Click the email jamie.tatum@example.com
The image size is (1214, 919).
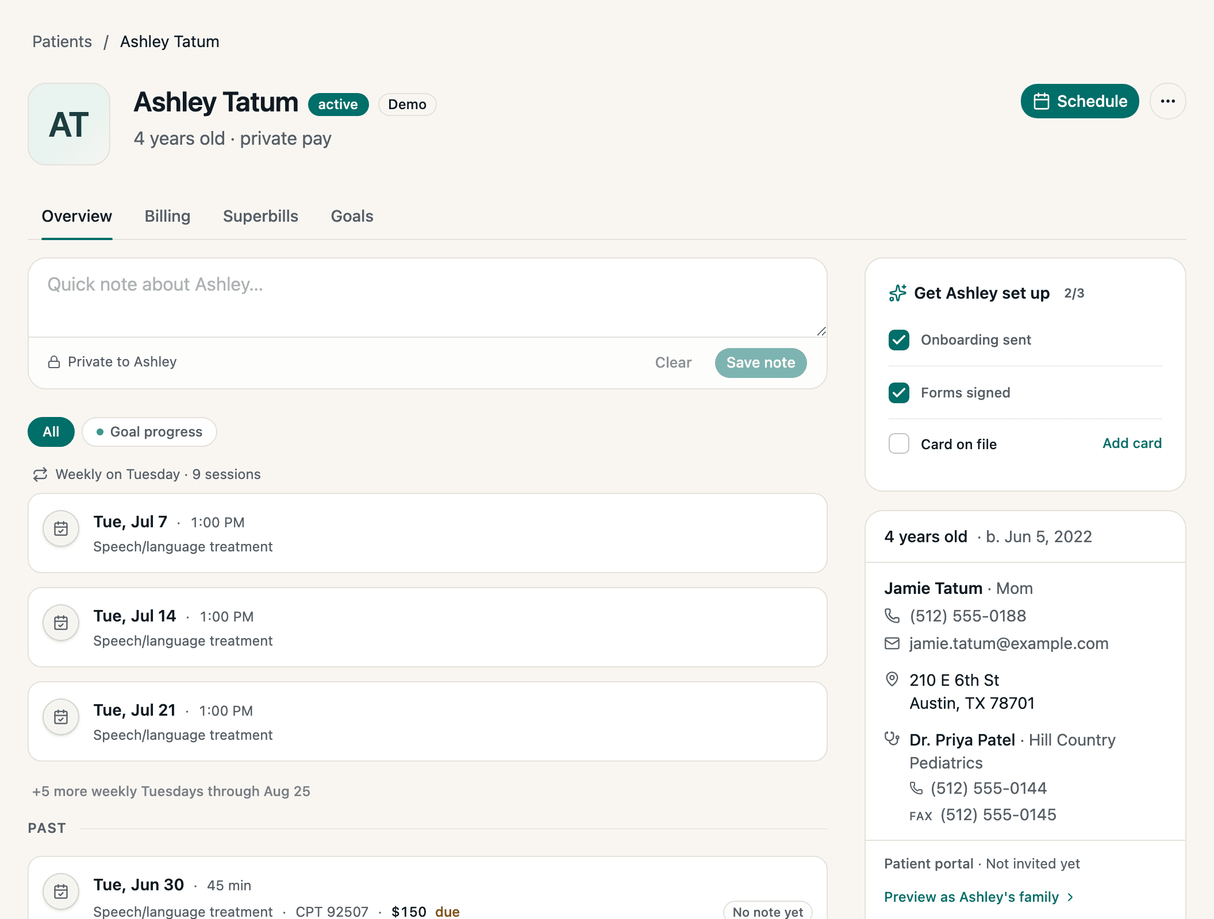pyautogui.click(x=1009, y=643)
